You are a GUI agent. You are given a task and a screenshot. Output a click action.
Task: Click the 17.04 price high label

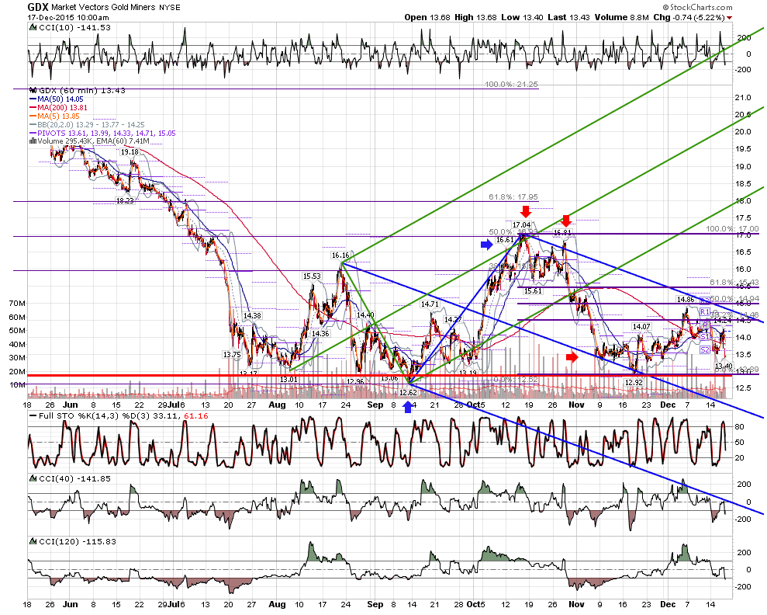pos(521,224)
